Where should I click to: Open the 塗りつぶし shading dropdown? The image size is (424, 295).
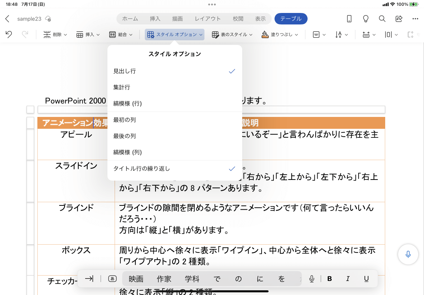280,35
